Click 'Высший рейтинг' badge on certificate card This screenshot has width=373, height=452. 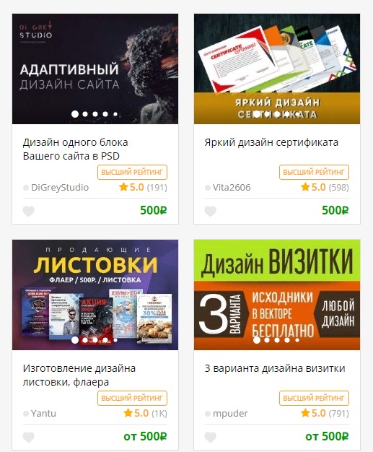[314, 172]
